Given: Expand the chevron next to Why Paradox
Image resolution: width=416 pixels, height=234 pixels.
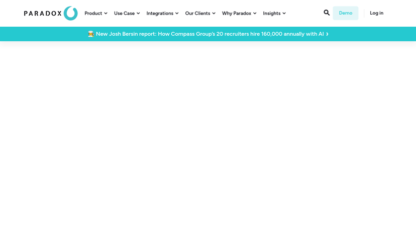Looking at the screenshot, I should [255, 13].
